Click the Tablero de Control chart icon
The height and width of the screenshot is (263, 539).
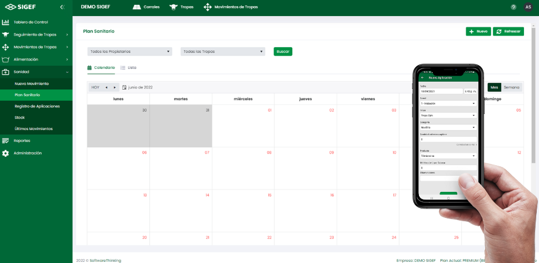pos(6,22)
